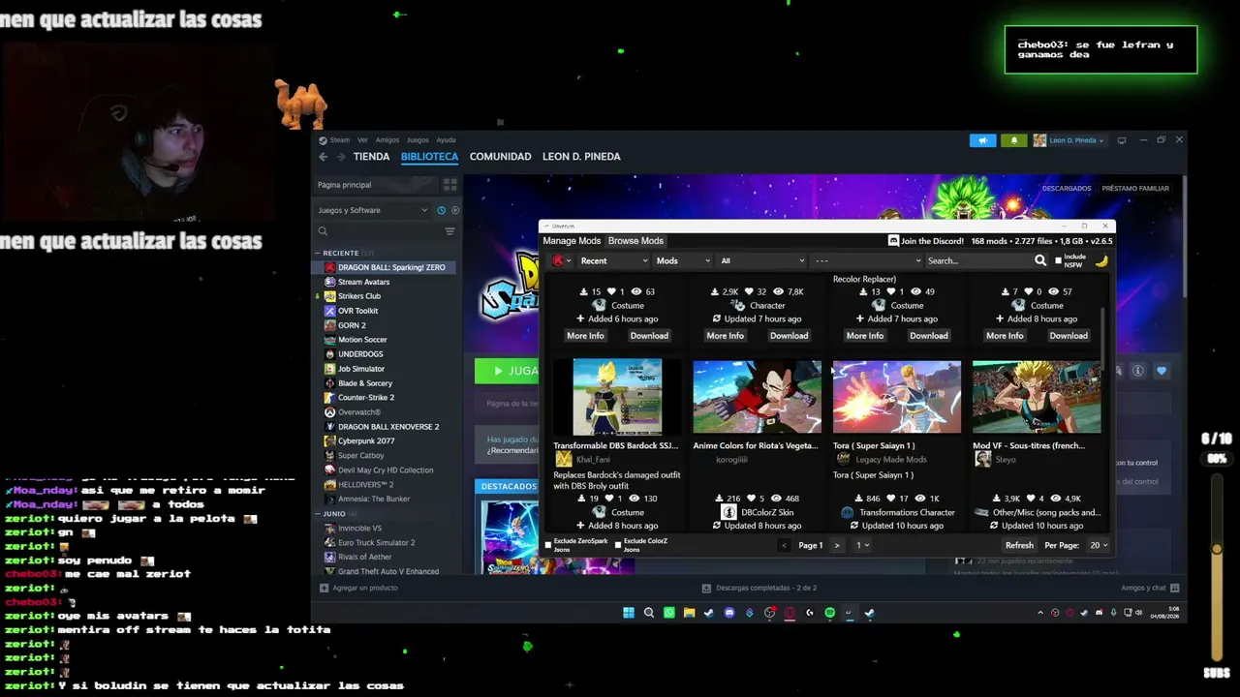Screen dimensions: 1240x697
Task: Open the Mods type dropdown
Action: (x=683, y=260)
